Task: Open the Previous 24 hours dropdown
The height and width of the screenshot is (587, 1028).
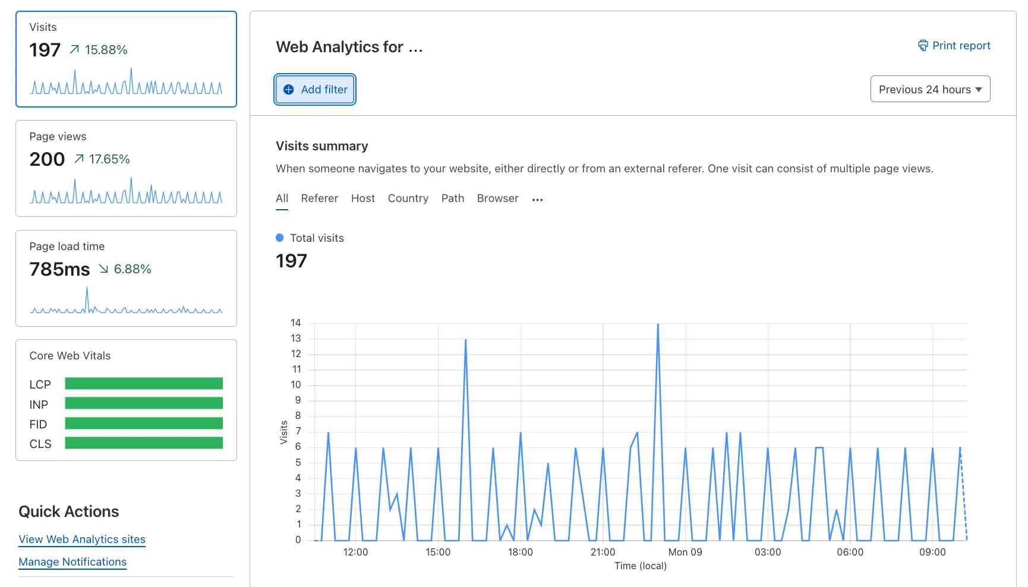Action: pos(929,89)
